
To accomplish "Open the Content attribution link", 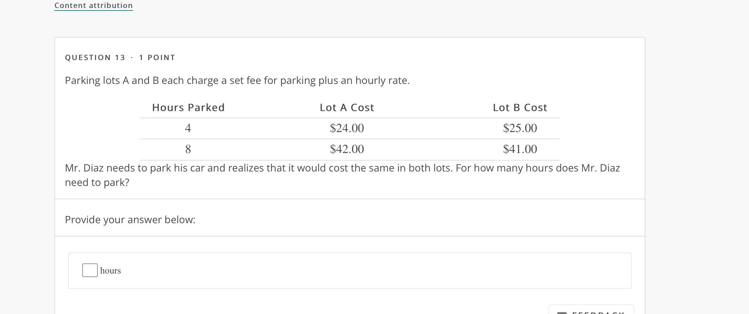I will point(93,5).
